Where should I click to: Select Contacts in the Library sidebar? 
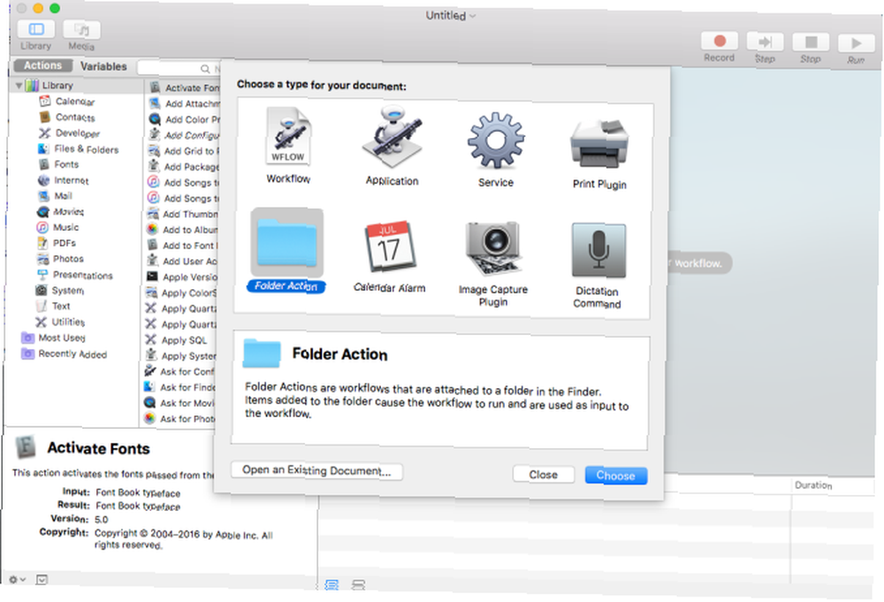(75, 118)
